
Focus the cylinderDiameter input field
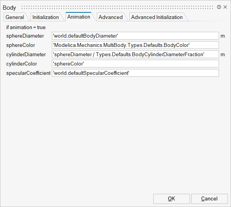coord(135,54)
